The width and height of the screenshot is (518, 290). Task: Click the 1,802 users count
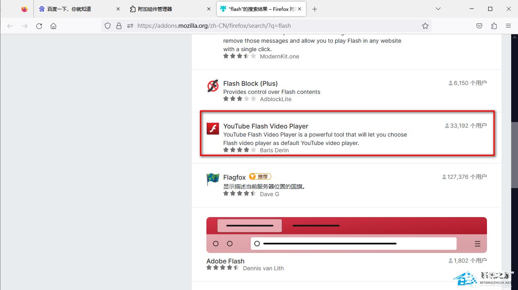click(468, 261)
